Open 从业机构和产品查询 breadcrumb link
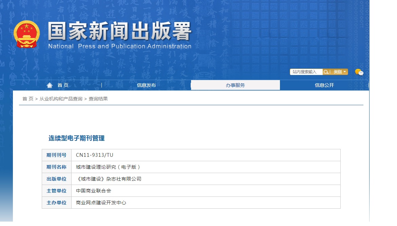Image resolution: width=397 pixels, height=226 pixels. (x=61, y=99)
